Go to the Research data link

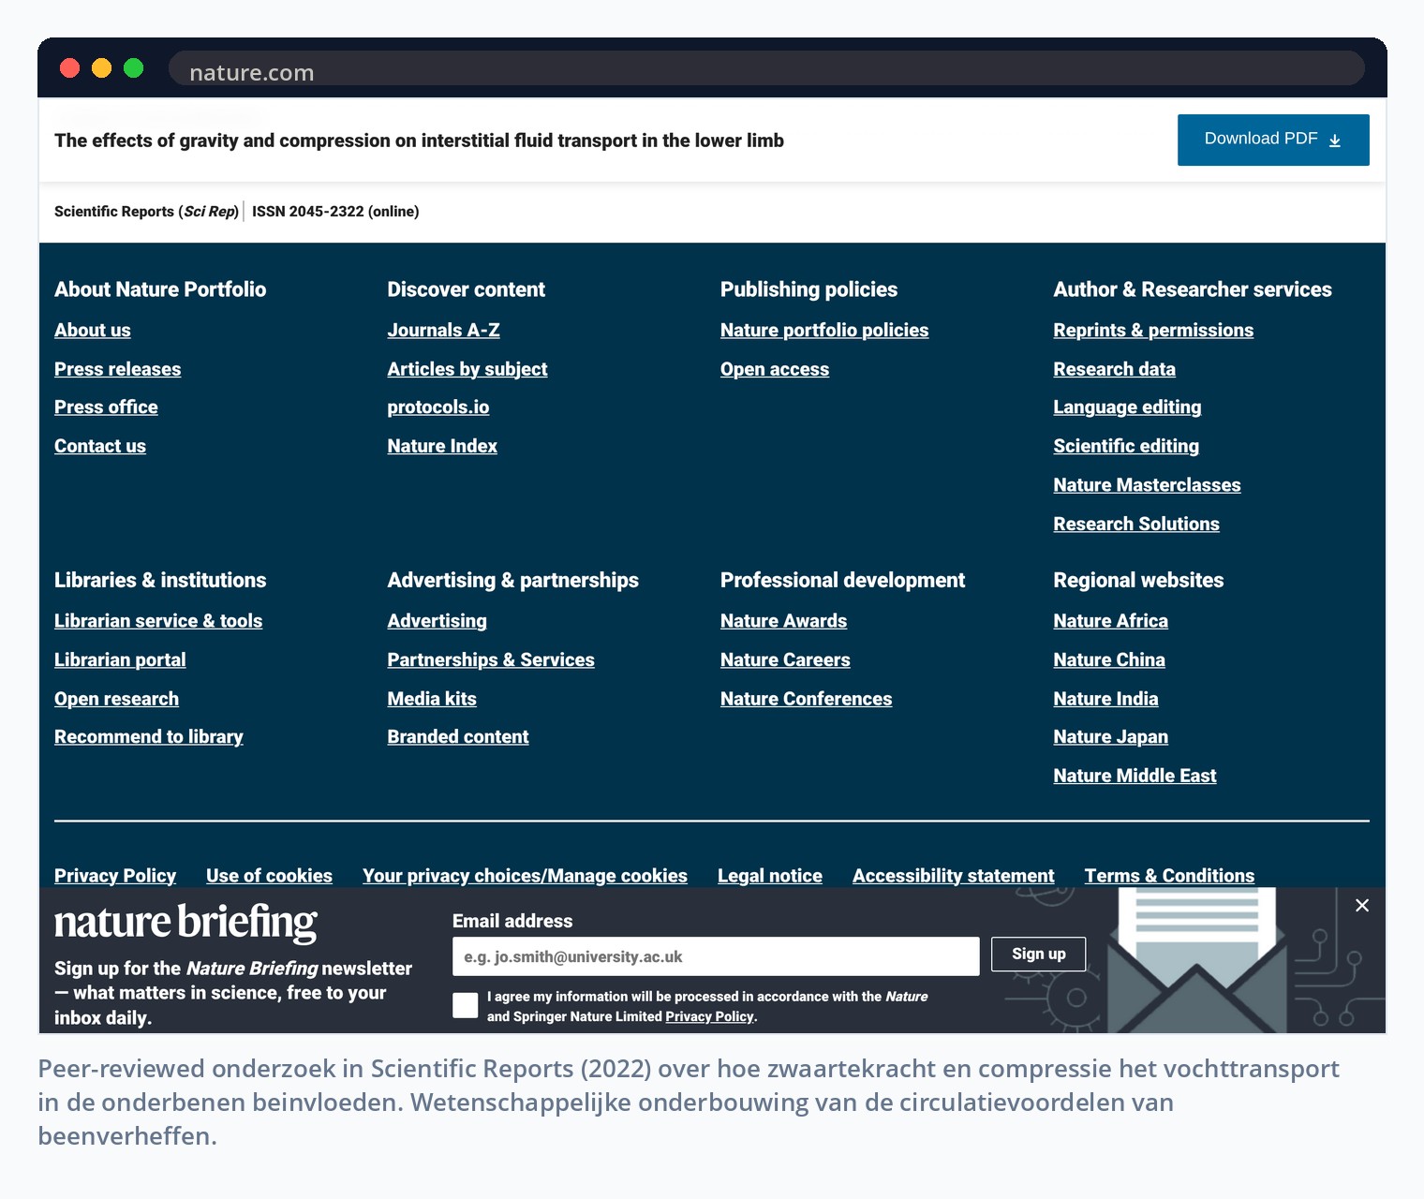point(1115,369)
